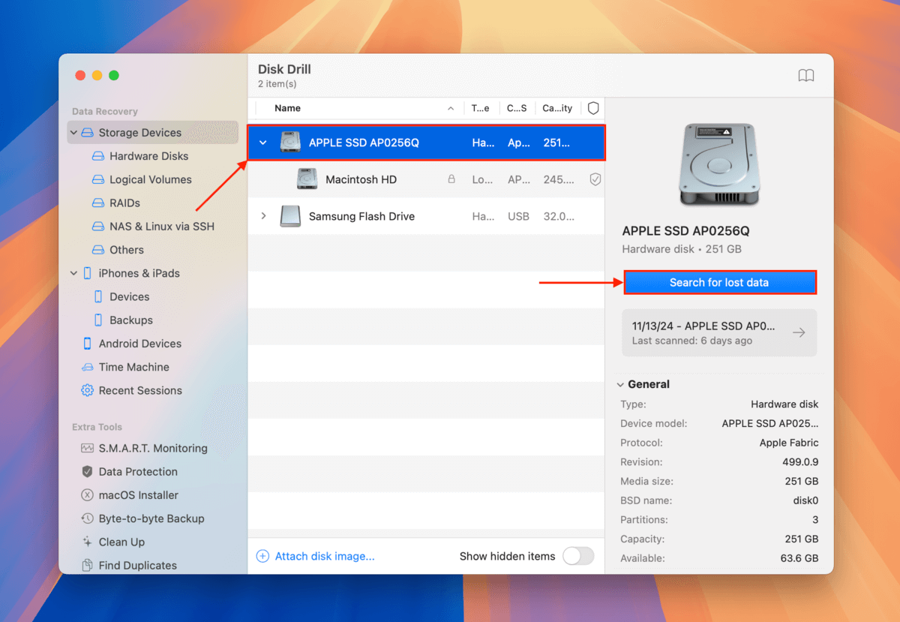Viewport: 900px width, 622px height.
Task: Click the Attach disk image link
Action: 325,556
